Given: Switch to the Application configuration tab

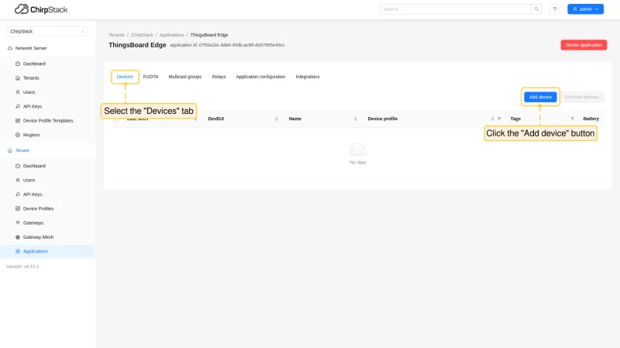Looking at the screenshot, I should pos(260,77).
